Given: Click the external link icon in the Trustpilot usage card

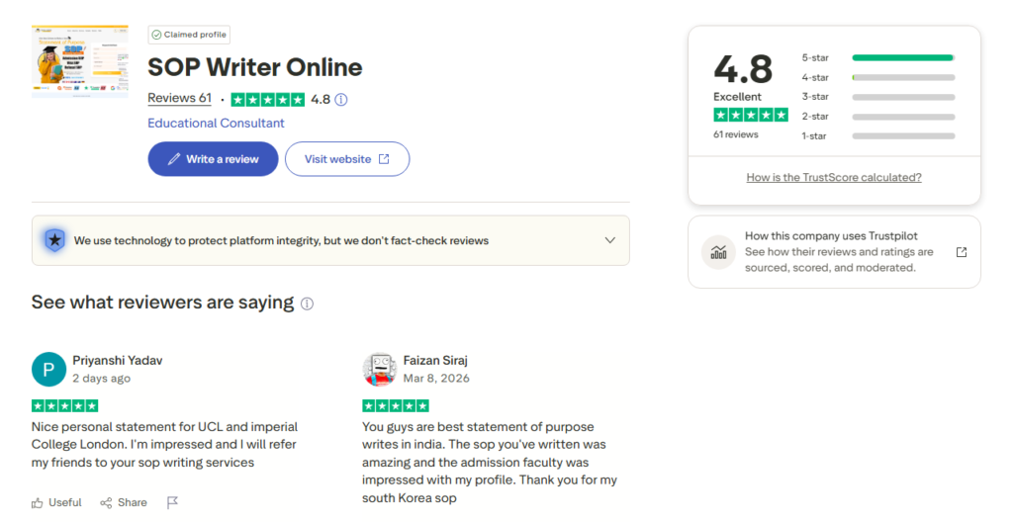Looking at the screenshot, I should click(x=961, y=252).
